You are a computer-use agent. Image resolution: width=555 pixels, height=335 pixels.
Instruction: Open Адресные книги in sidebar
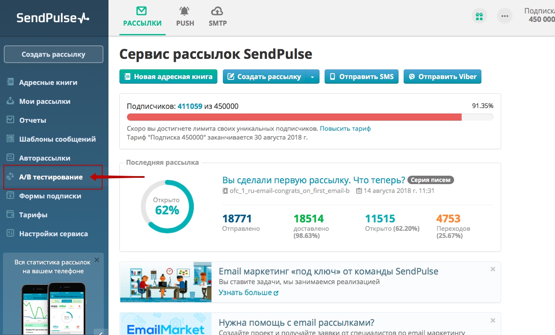(48, 82)
